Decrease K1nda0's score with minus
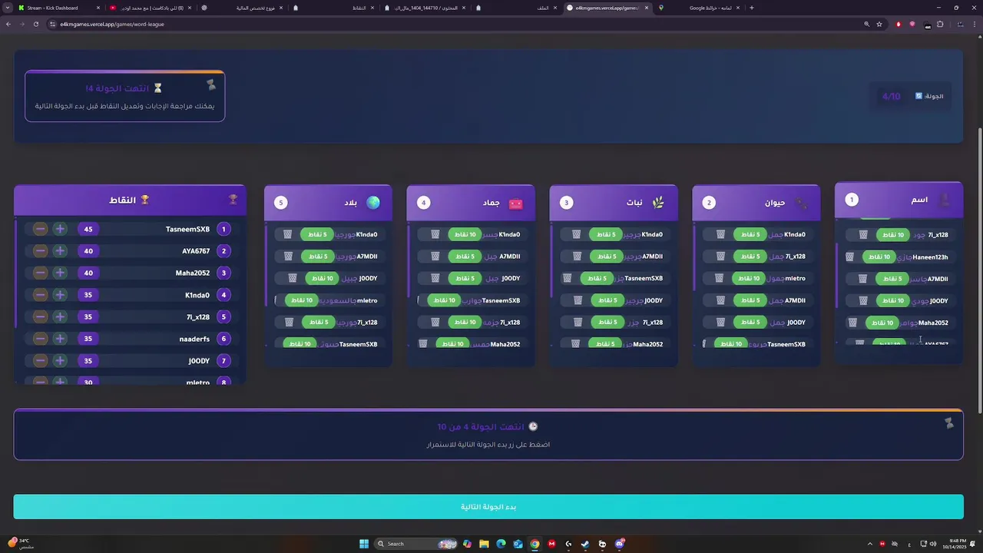This screenshot has width=983, height=553. coord(40,295)
